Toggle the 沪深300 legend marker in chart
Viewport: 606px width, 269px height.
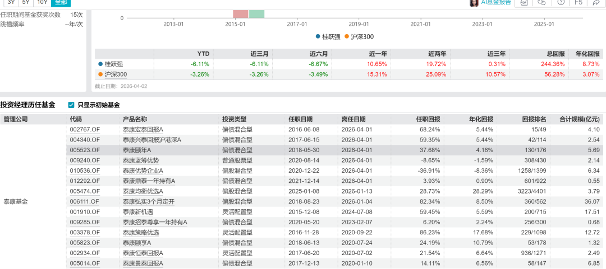click(346, 36)
